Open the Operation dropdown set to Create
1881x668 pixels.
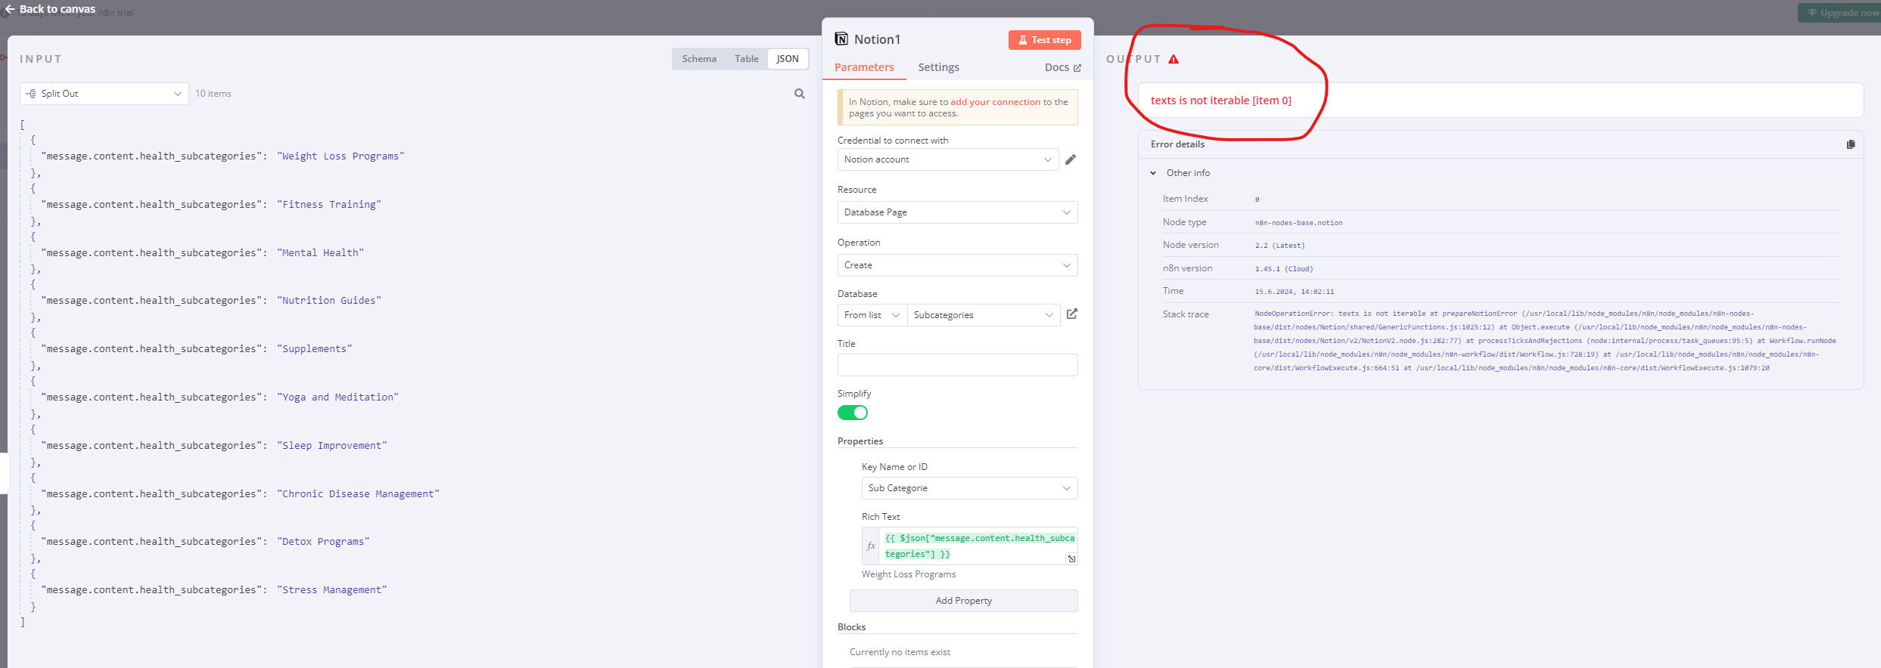[957, 265]
